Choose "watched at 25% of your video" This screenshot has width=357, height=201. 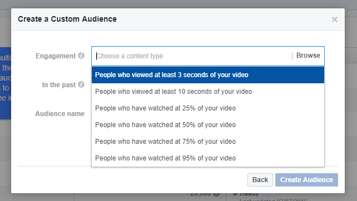(x=208, y=108)
